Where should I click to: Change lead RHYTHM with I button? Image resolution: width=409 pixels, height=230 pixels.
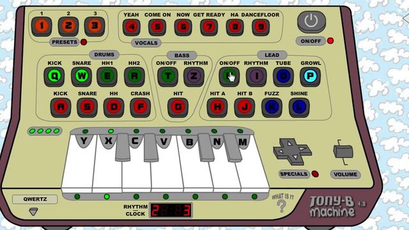coord(256,77)
